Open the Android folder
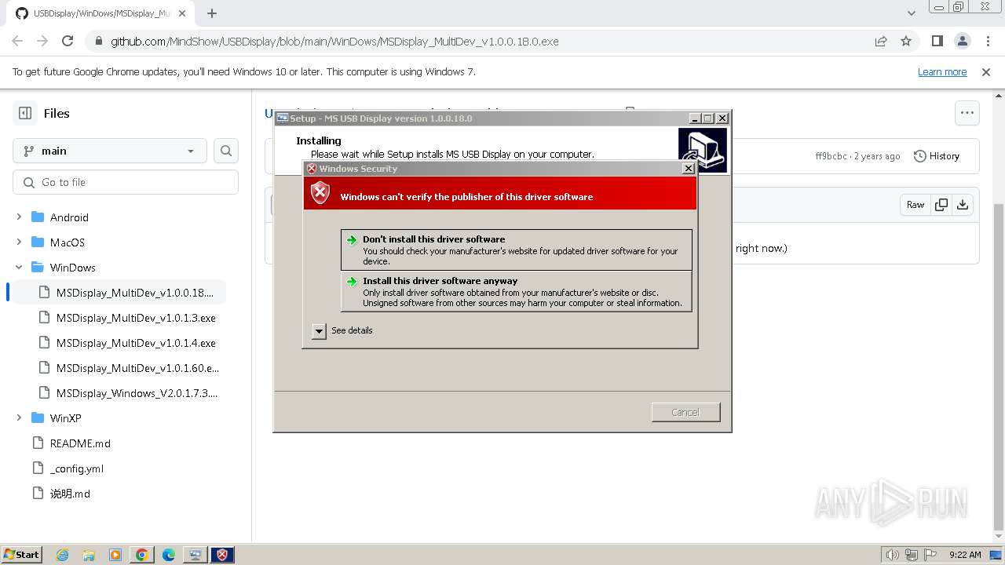 pyautogui.click(x=69, y=217)
